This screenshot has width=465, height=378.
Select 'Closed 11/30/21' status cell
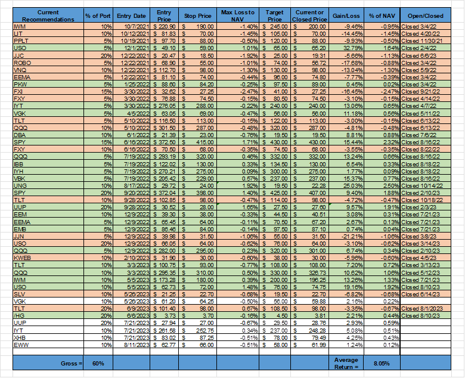425,41
